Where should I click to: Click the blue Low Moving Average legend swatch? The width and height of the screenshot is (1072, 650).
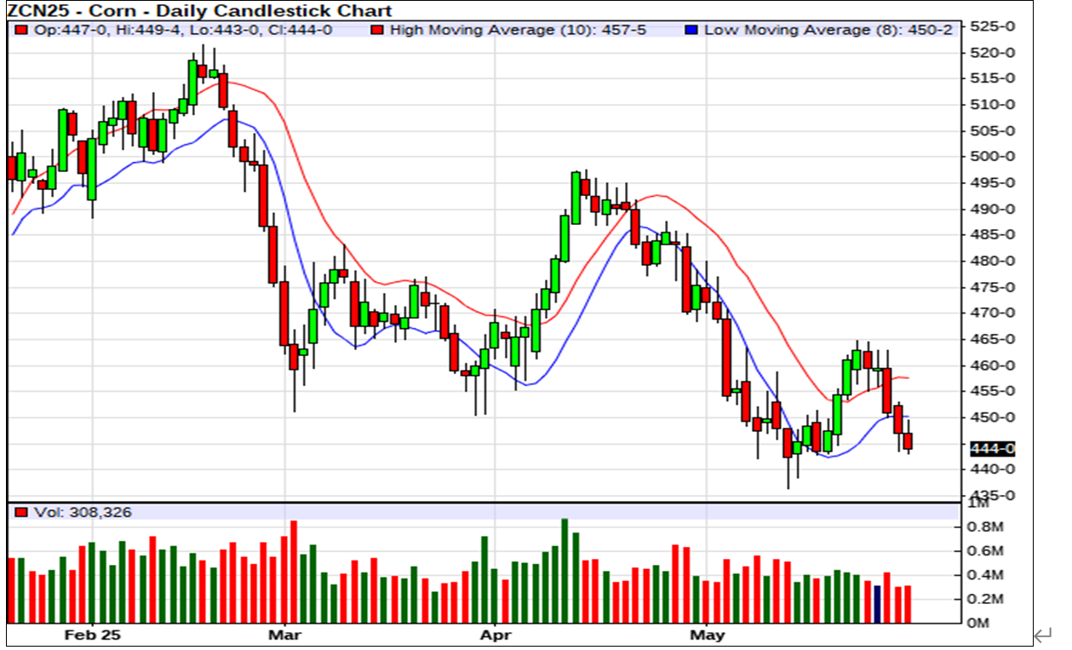tap(691, 30)
